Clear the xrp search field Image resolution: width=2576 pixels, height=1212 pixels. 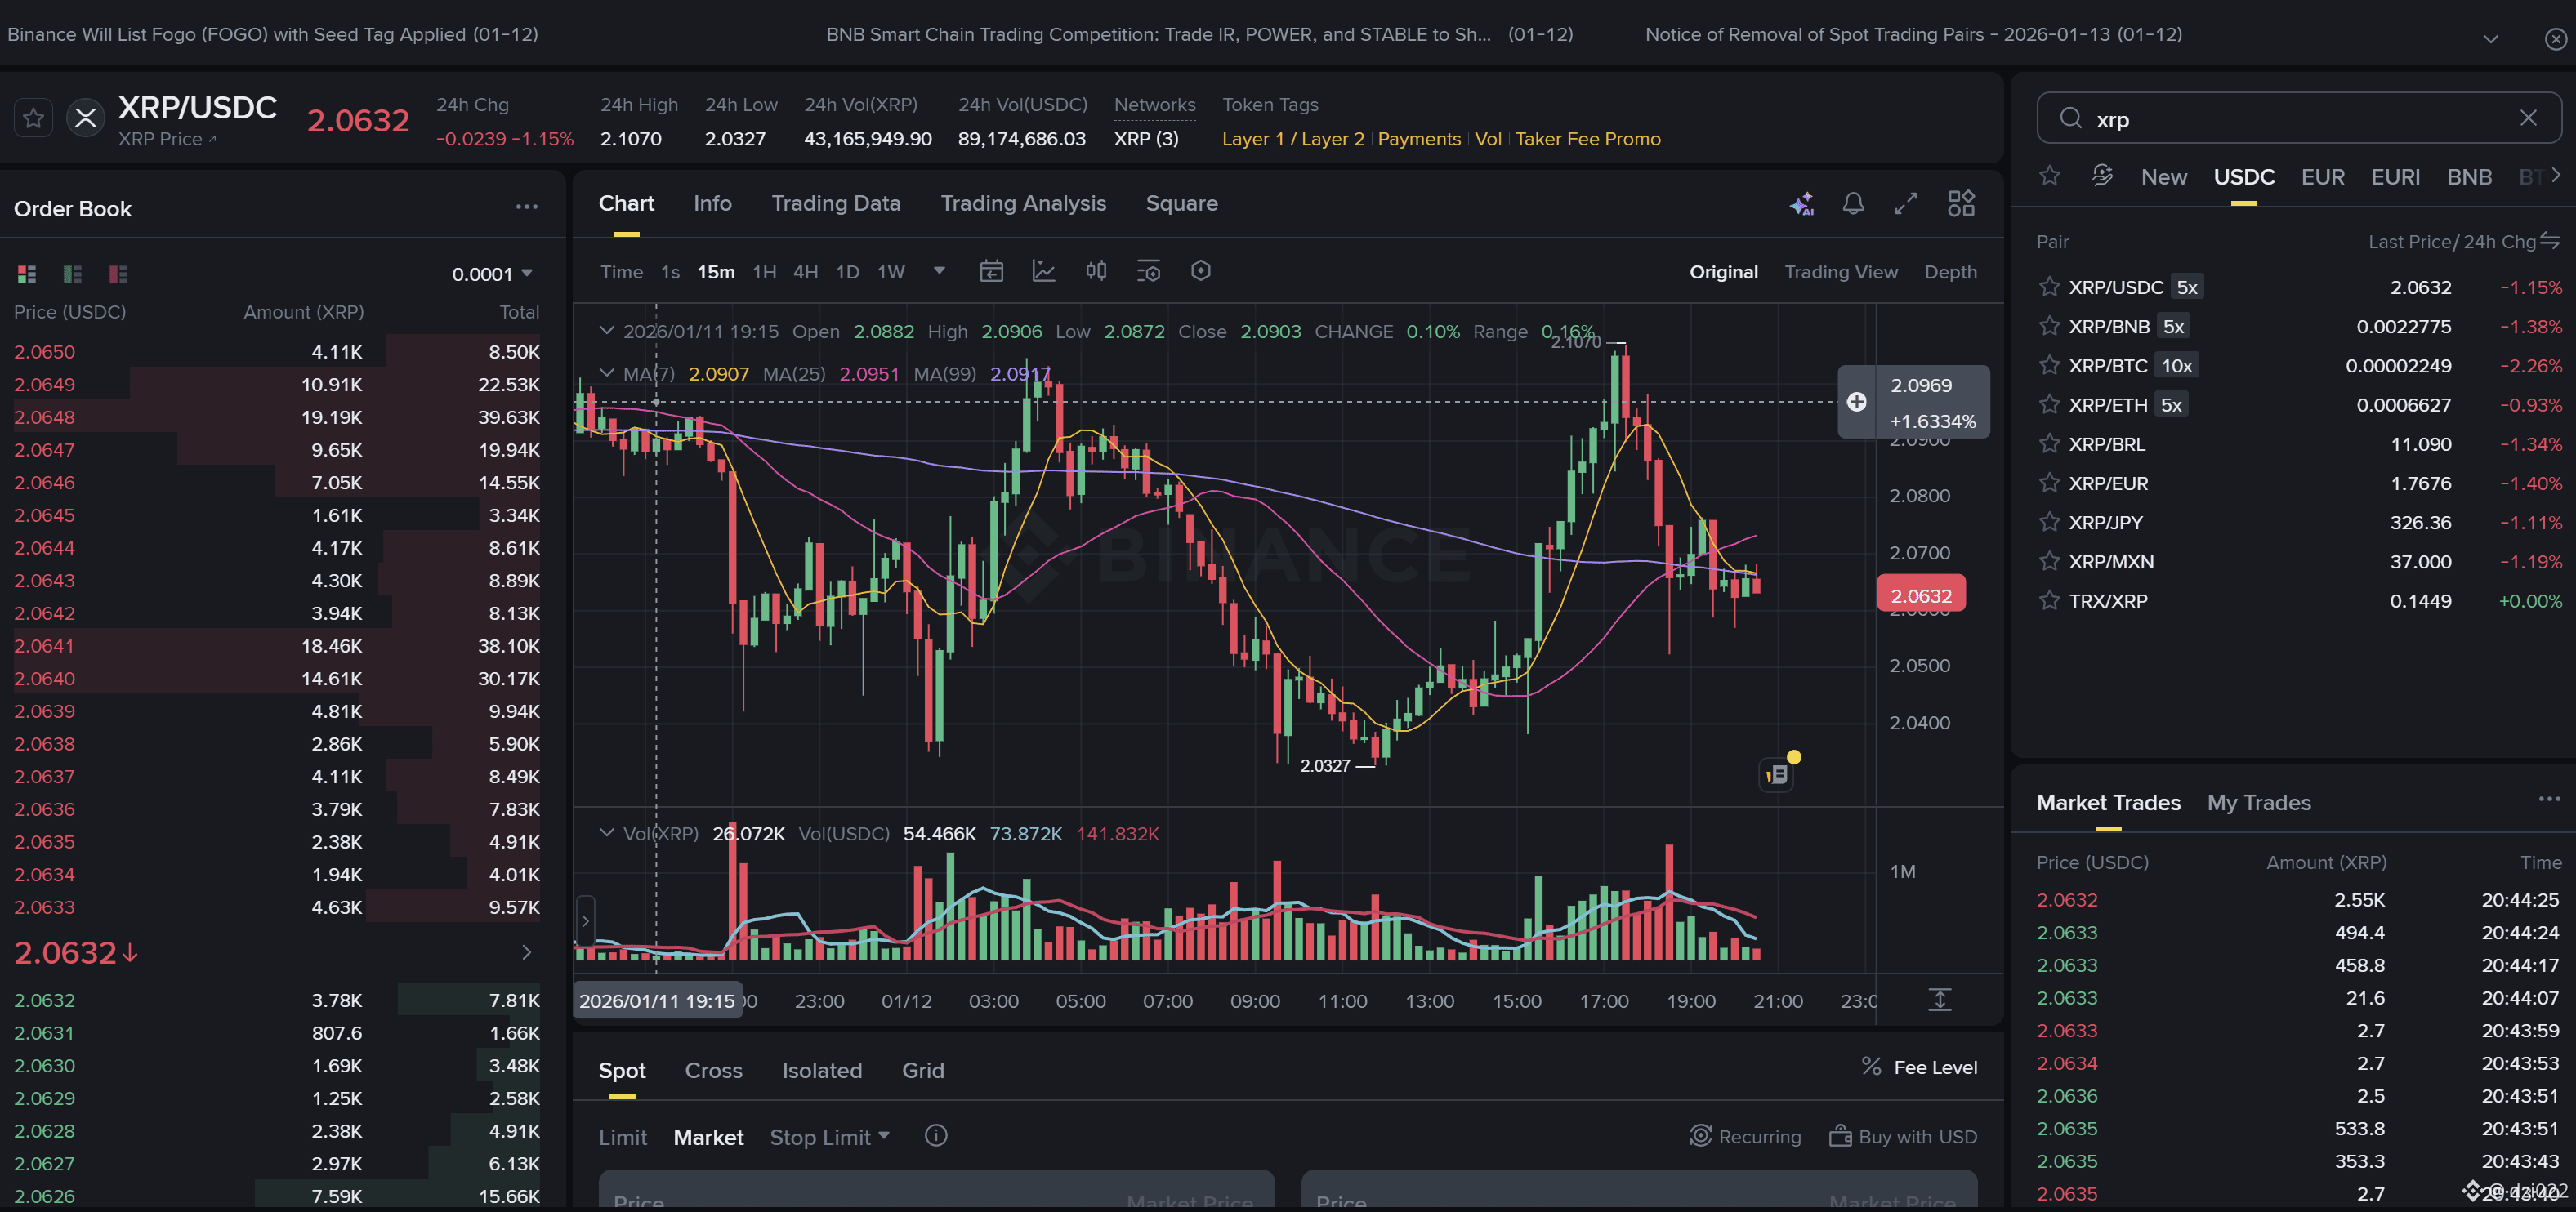coord(2528,118)
